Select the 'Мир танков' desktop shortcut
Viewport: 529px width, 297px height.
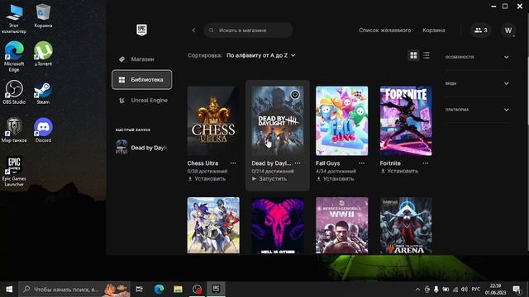pyautogui.click(x=14, y=130)
